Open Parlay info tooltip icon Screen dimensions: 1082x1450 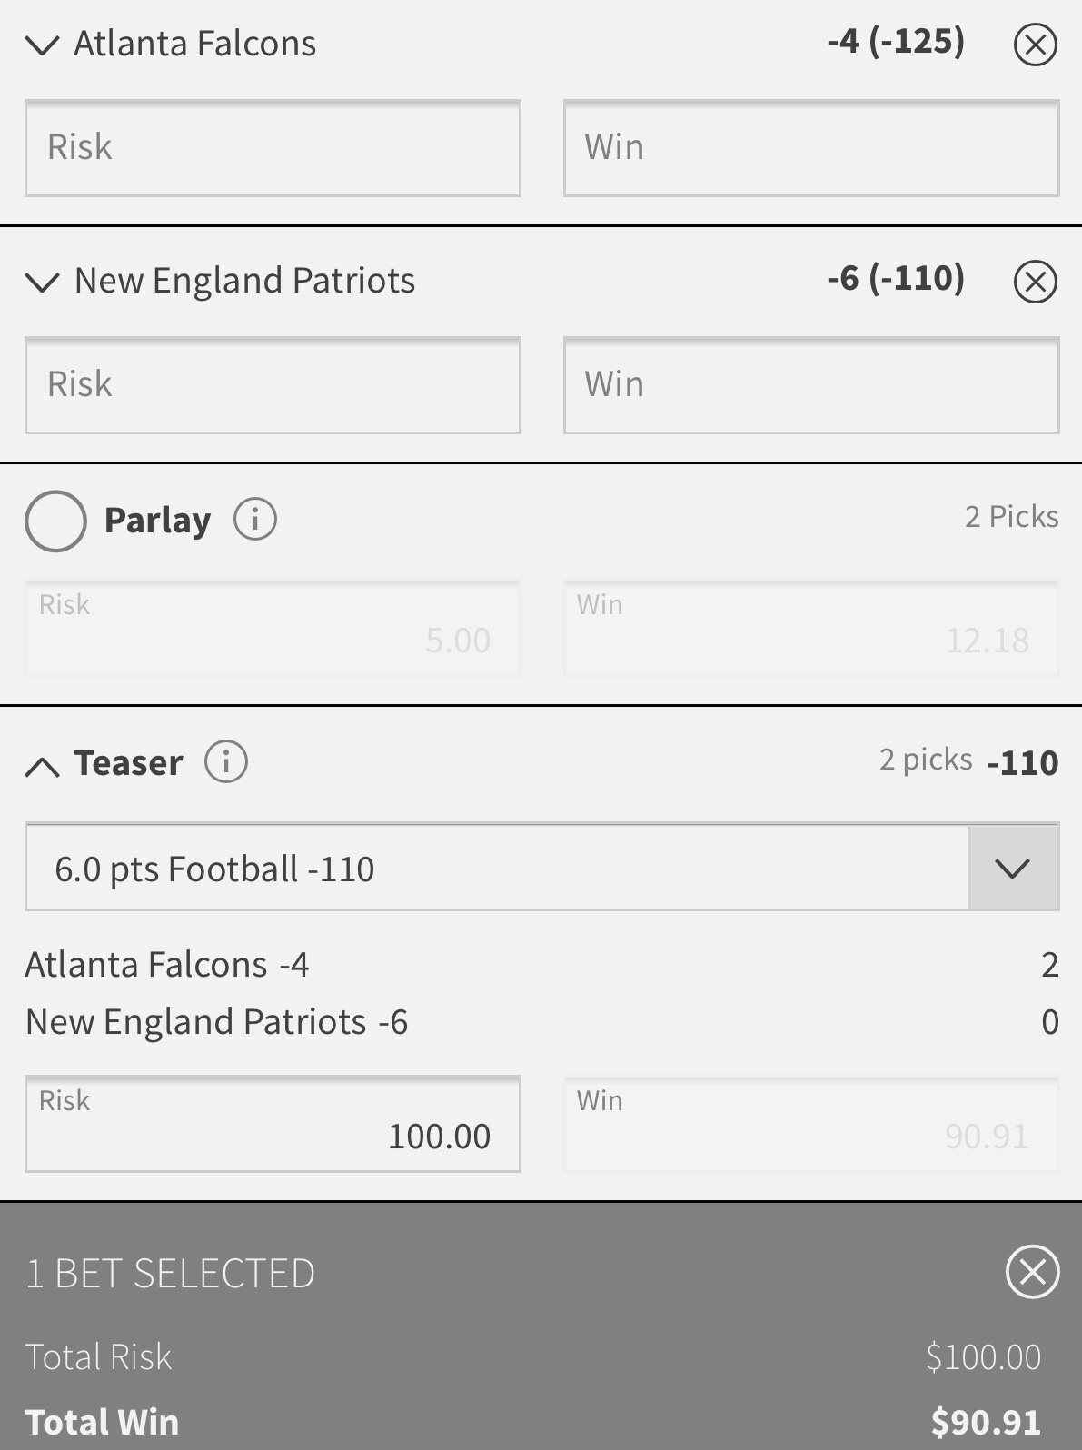255,520
